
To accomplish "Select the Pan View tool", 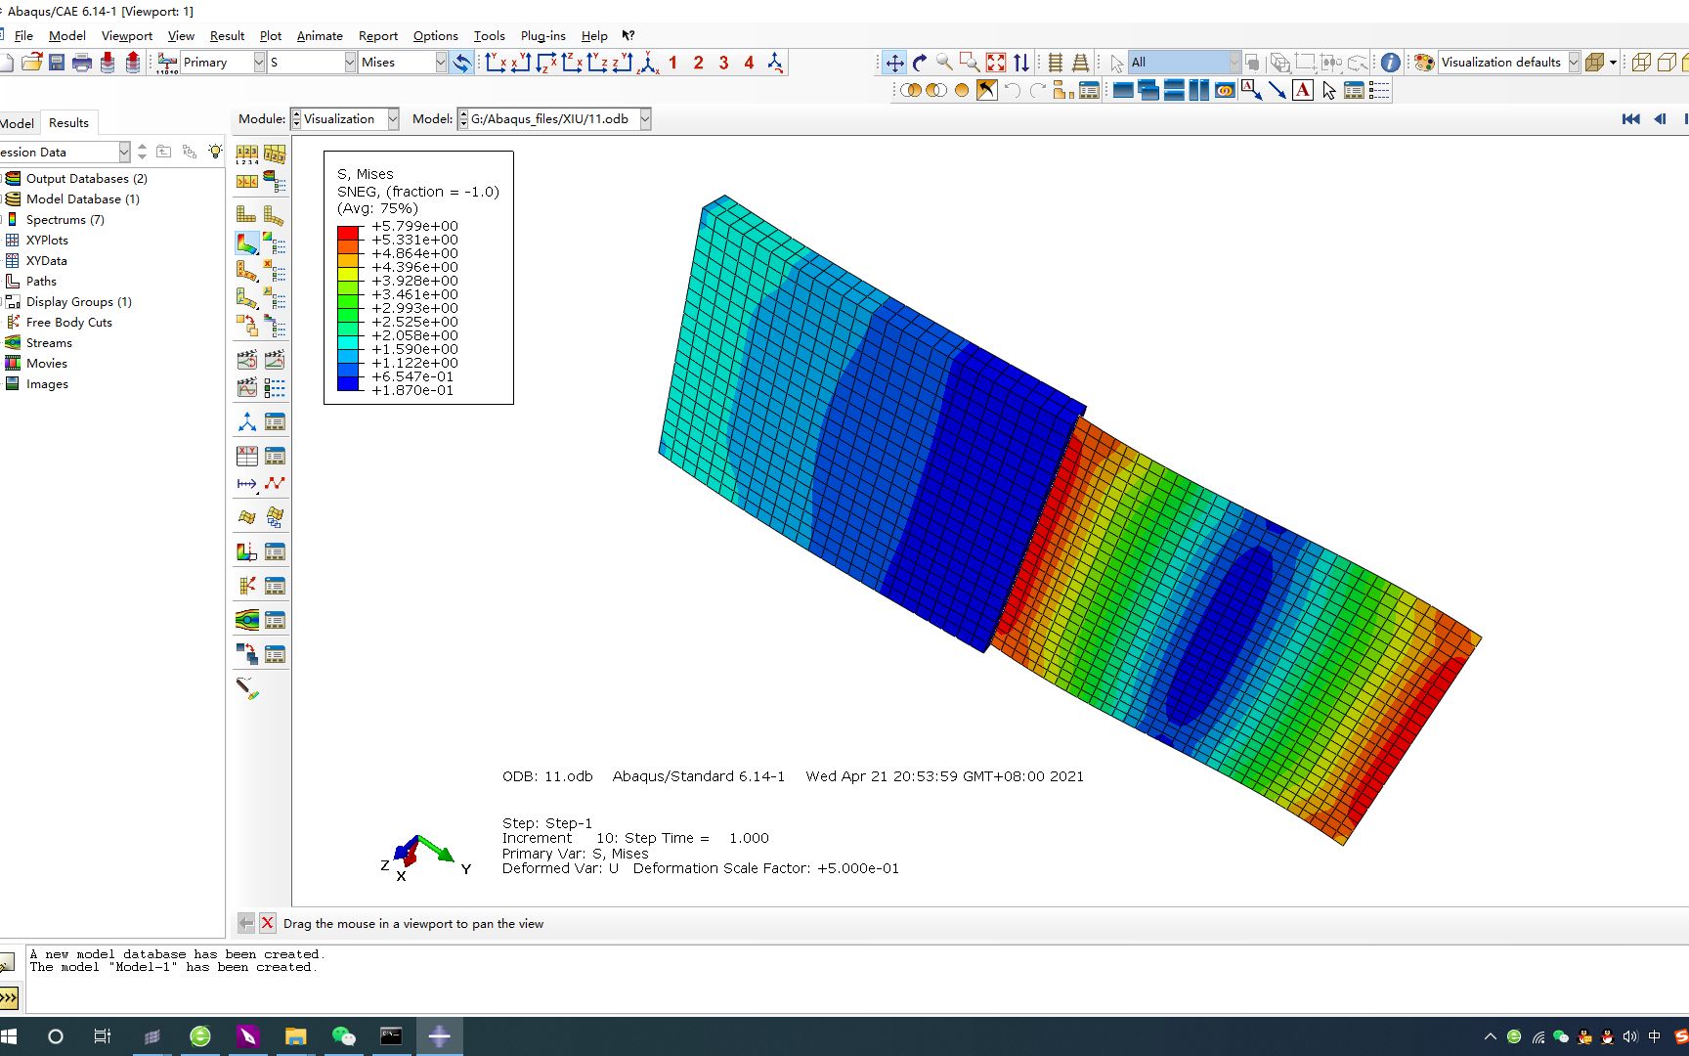I will point(893,62).
